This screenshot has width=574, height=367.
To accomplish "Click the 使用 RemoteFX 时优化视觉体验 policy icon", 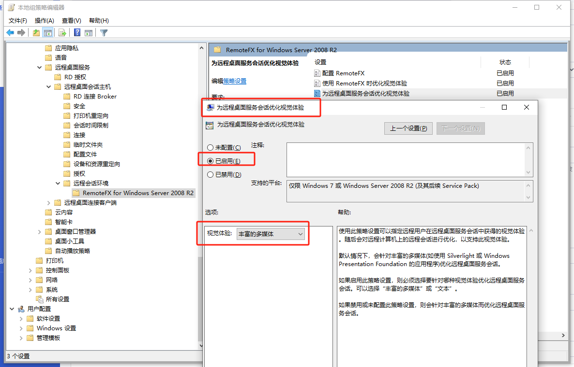I will point(317,83).
